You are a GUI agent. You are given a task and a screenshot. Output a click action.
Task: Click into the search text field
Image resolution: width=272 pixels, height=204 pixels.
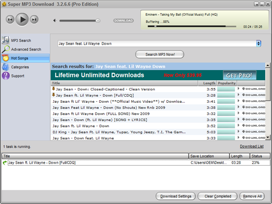[x=157, y=43]
